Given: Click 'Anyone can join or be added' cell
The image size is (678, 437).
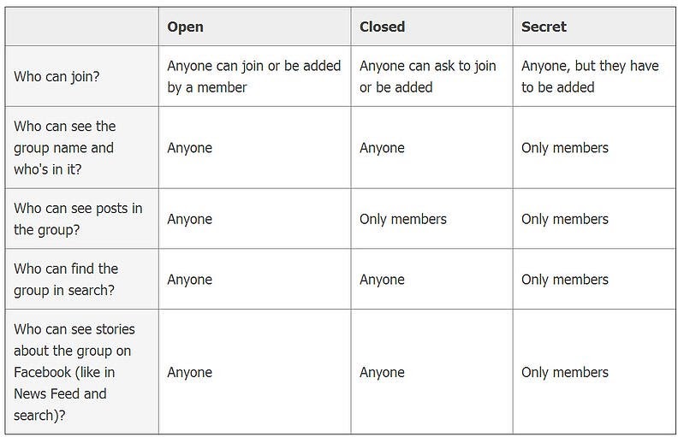Looking at the screenshot, I should coord(253,76).
